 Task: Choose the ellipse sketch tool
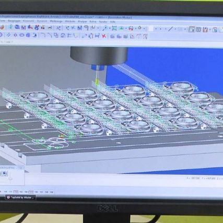point(21,35)
